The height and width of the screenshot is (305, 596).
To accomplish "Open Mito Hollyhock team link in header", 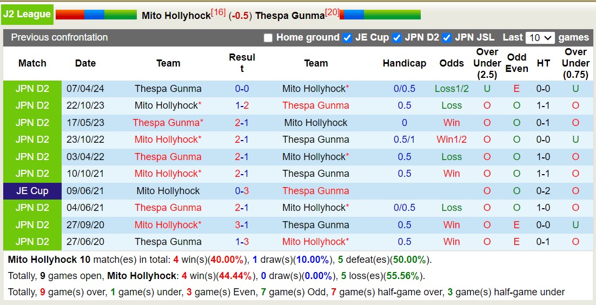I will coord(176,16).
